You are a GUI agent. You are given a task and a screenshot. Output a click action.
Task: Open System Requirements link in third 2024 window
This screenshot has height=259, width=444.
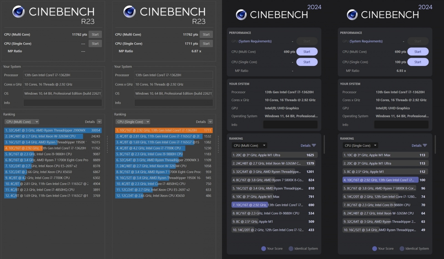255,41
